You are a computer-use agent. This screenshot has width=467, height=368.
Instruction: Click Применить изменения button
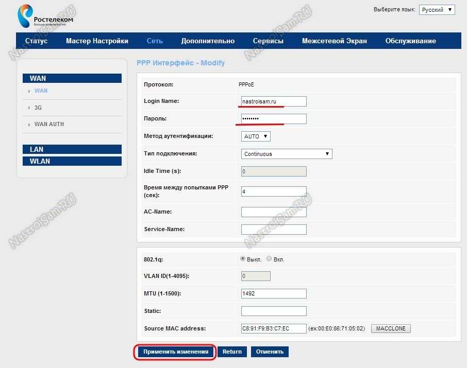pos(175,352)
